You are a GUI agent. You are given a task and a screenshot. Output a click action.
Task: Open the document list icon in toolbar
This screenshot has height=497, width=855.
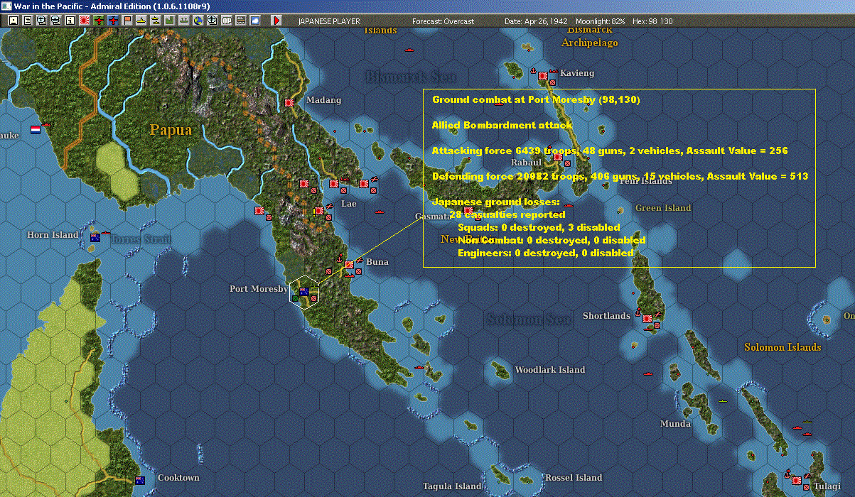point(28,21)
